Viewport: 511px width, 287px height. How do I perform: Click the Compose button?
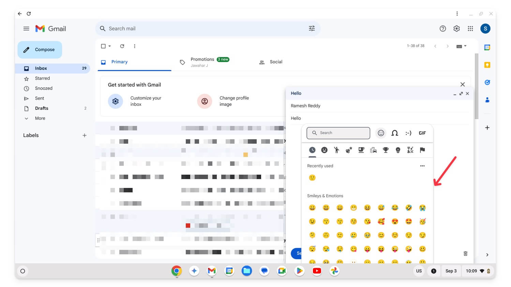[40, 49]
